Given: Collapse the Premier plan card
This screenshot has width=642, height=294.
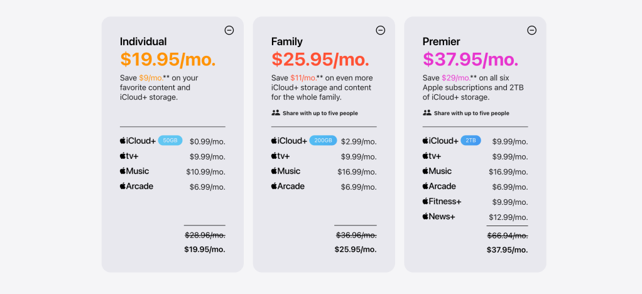Looking at the screenshot, I should tap(532, 30).
